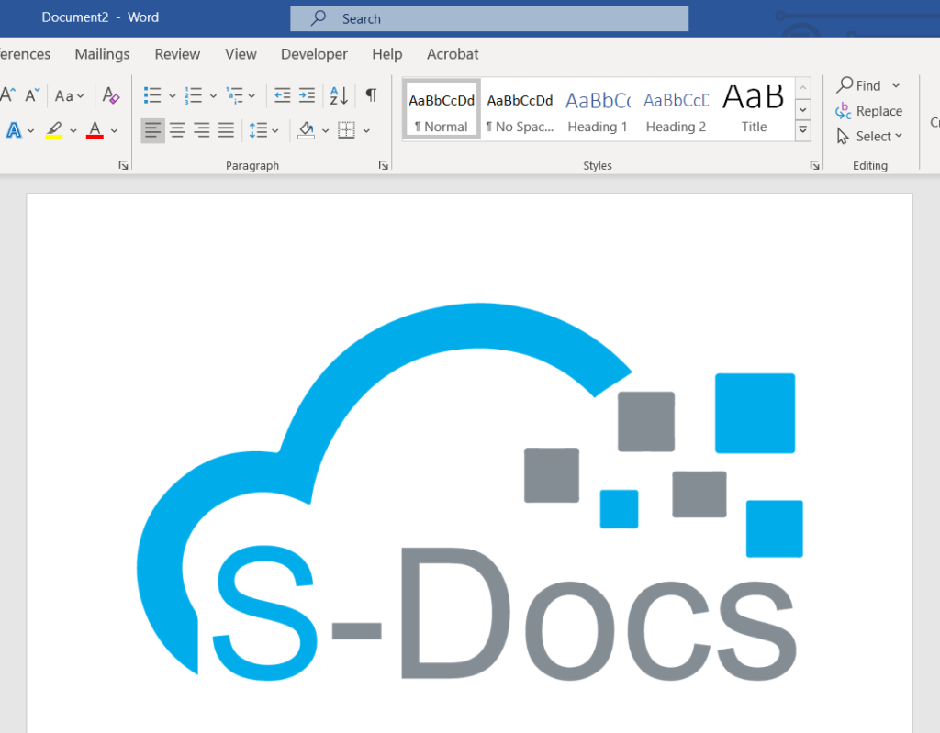Apply yellow text highlight color

(x=55, y=129)
